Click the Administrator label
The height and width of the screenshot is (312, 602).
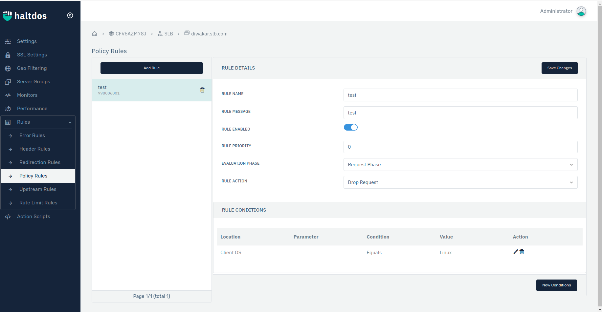[x=556, y=11]
